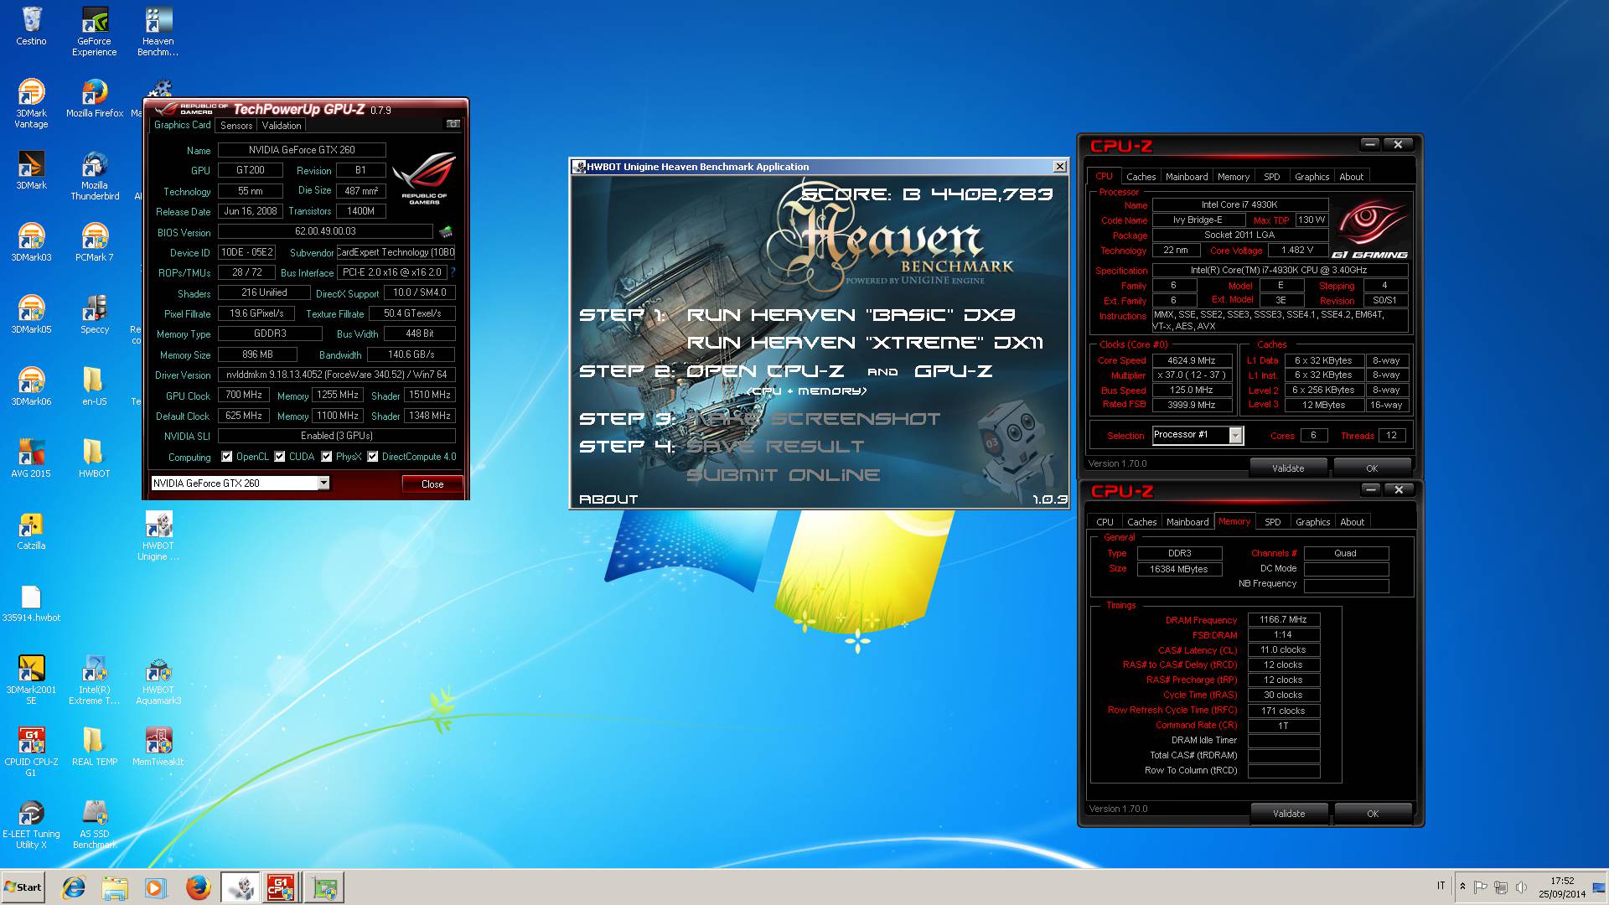Open the Cestino recycle bin icon
The height and width of the screenshot is (905, 1609).
pyautogui.click(x=31, y=26)
